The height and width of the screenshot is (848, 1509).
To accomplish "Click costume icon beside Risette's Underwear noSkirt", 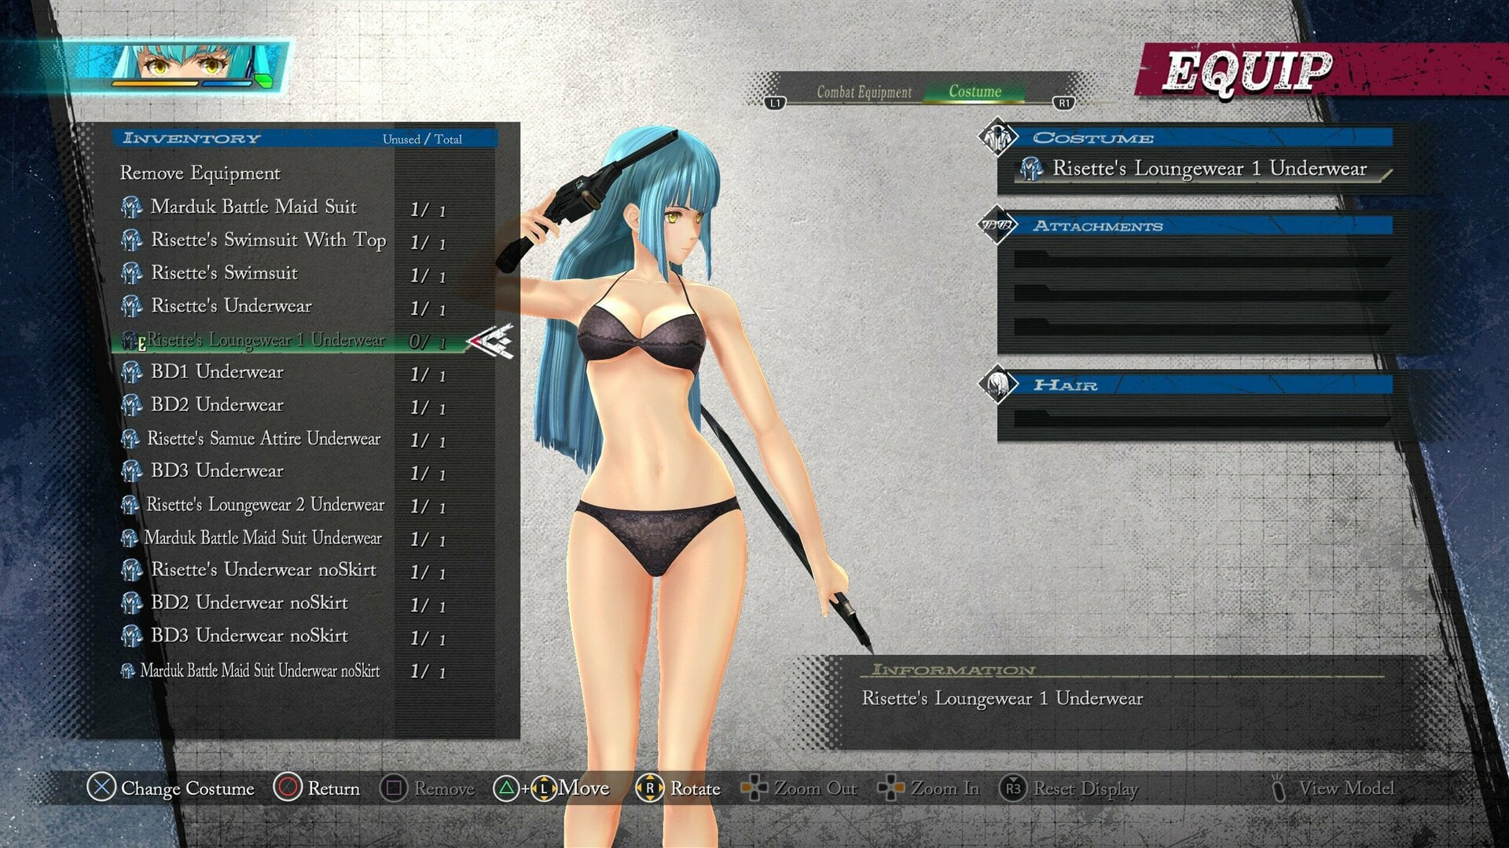I will pyautogui.click(x=132, y=570).
